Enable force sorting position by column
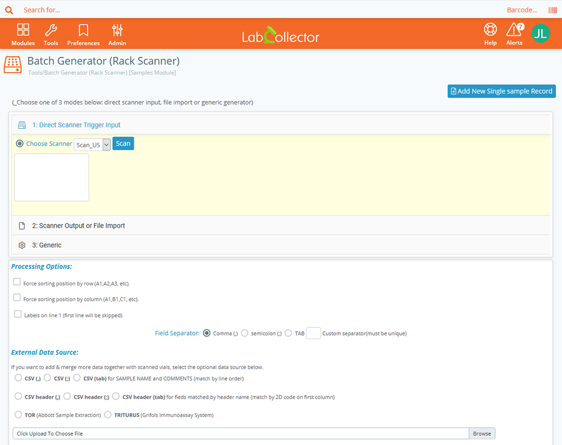This screenshot has height=445, width=562. (x=17, y=298)
